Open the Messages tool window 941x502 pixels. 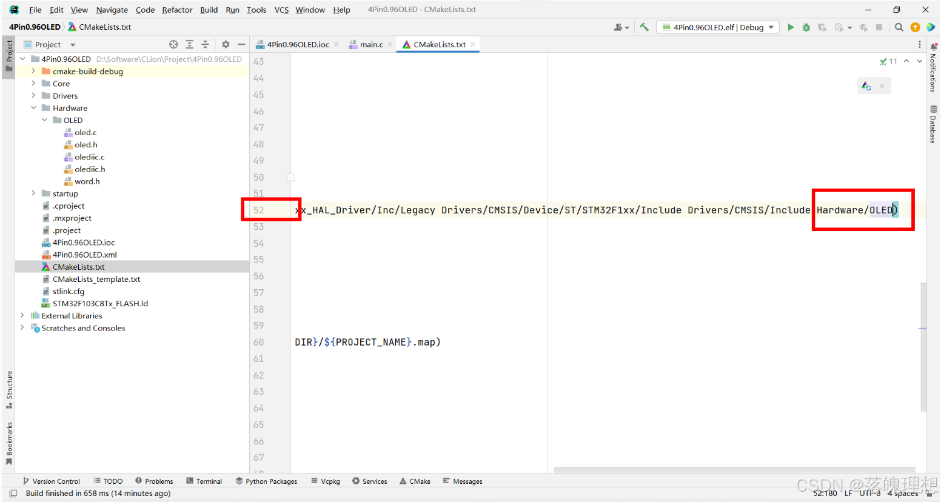coord(462,481)
